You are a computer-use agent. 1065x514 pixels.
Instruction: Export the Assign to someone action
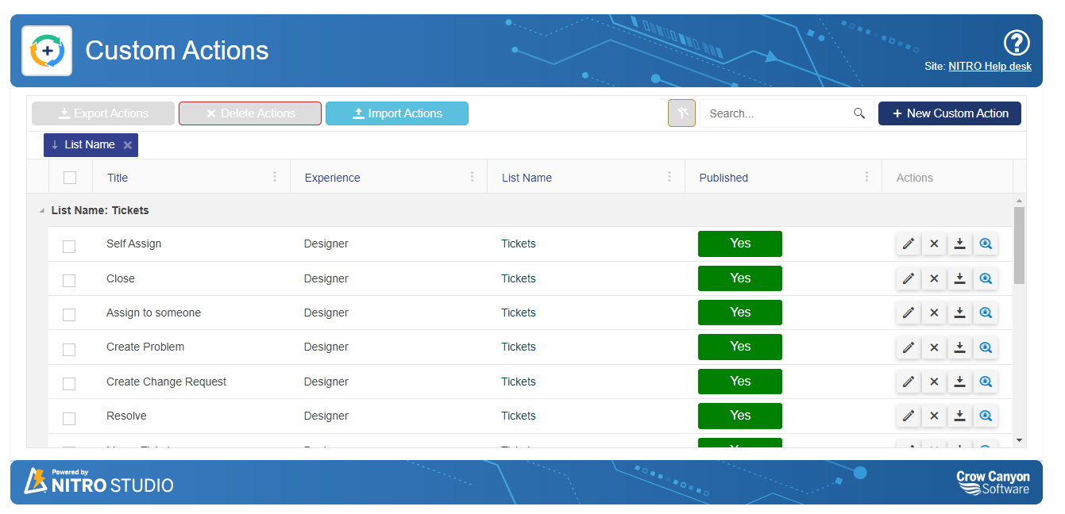click(959, 313)
